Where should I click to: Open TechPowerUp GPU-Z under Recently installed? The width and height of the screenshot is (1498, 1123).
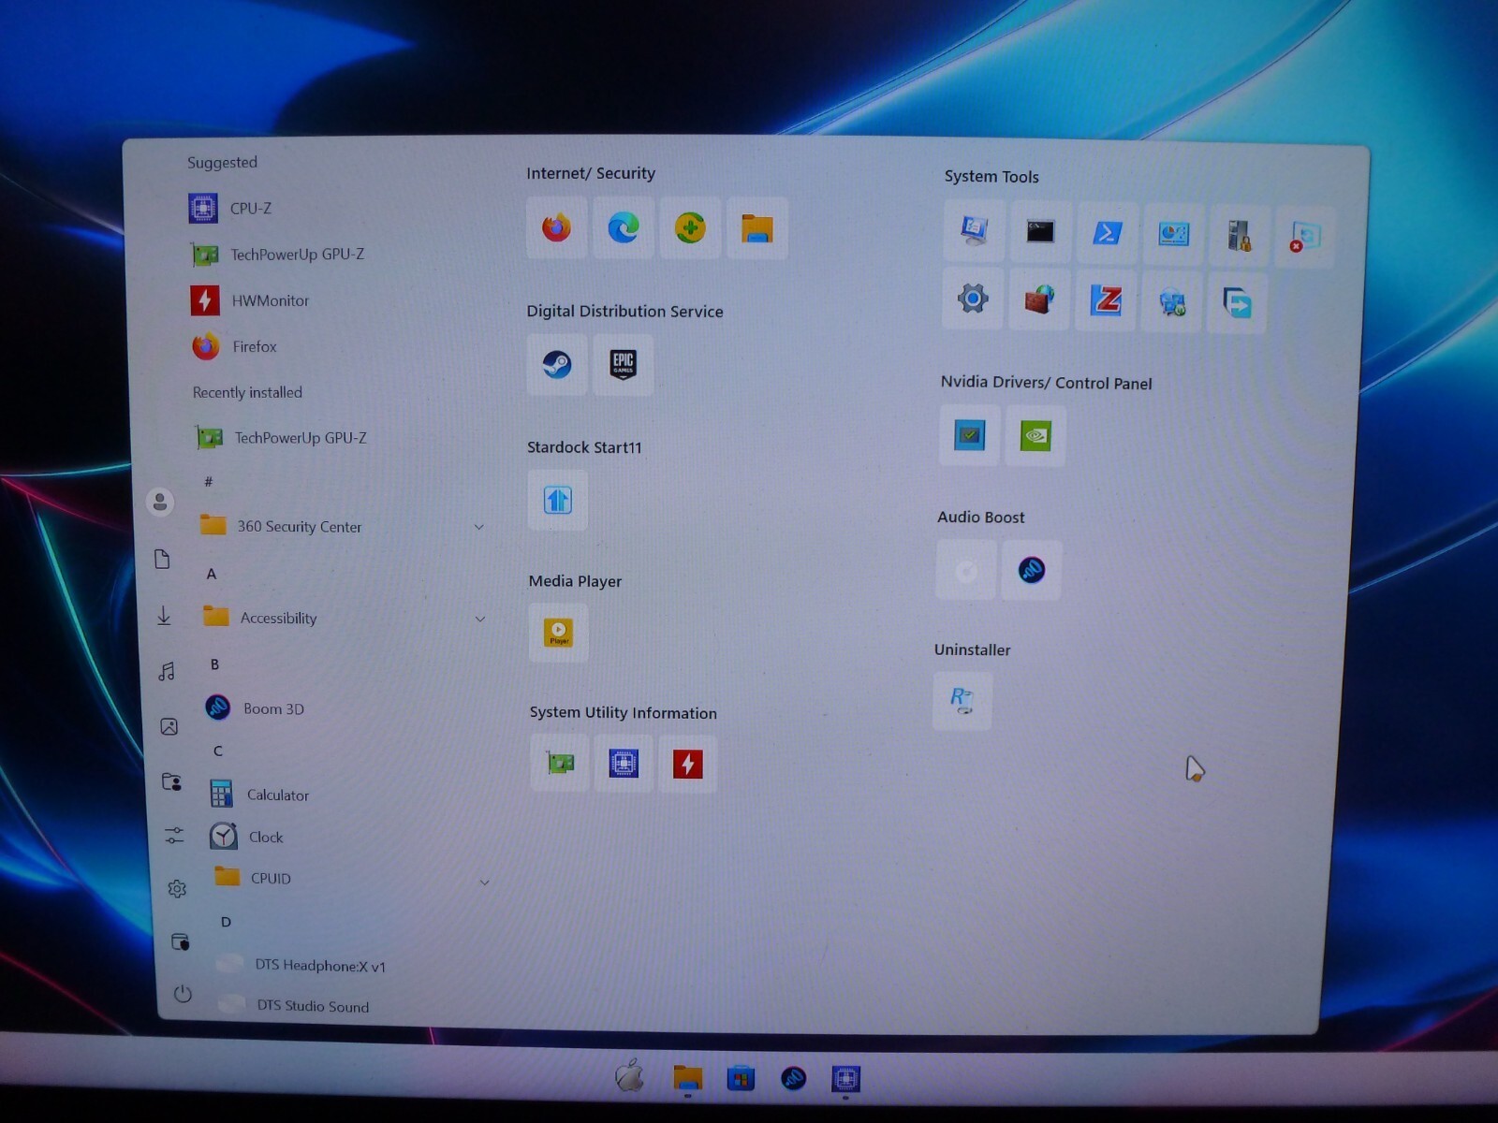tap(281, 437)
